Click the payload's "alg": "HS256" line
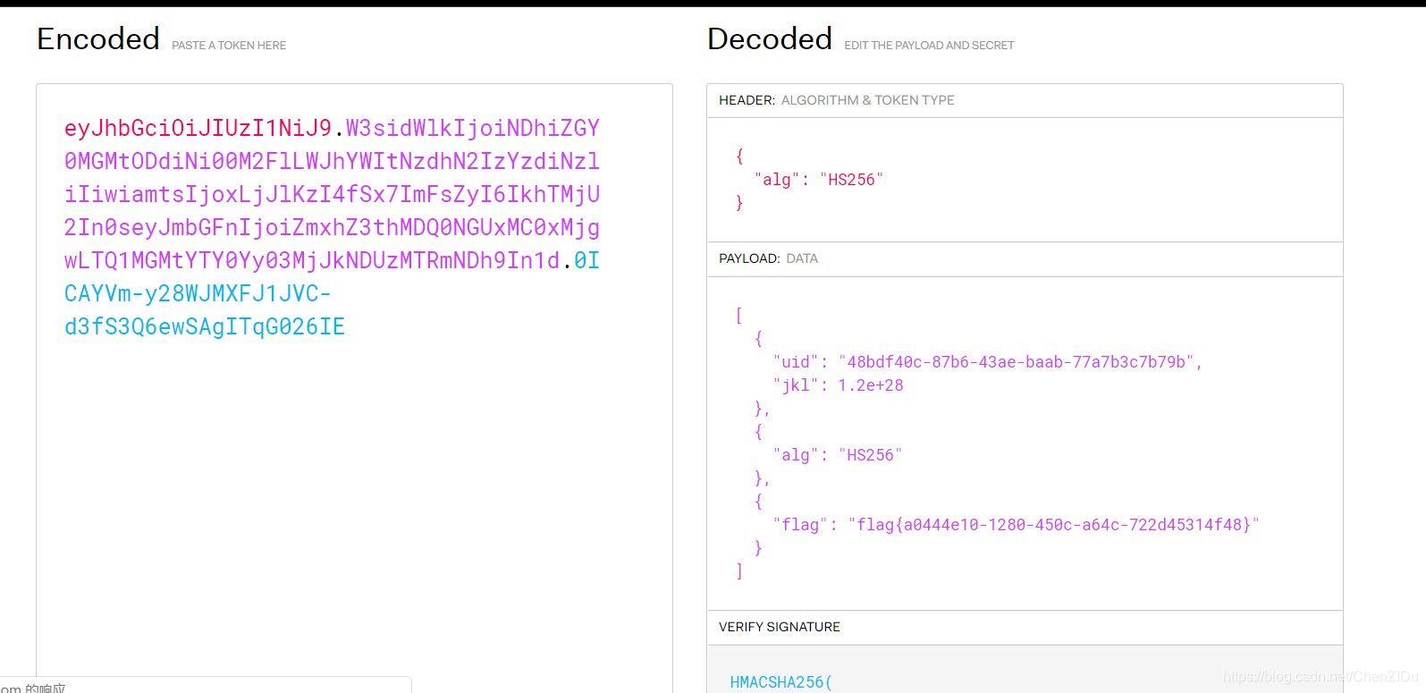Screen dimensions: 1426x693 pyautogui.click(x=838, y=455)
